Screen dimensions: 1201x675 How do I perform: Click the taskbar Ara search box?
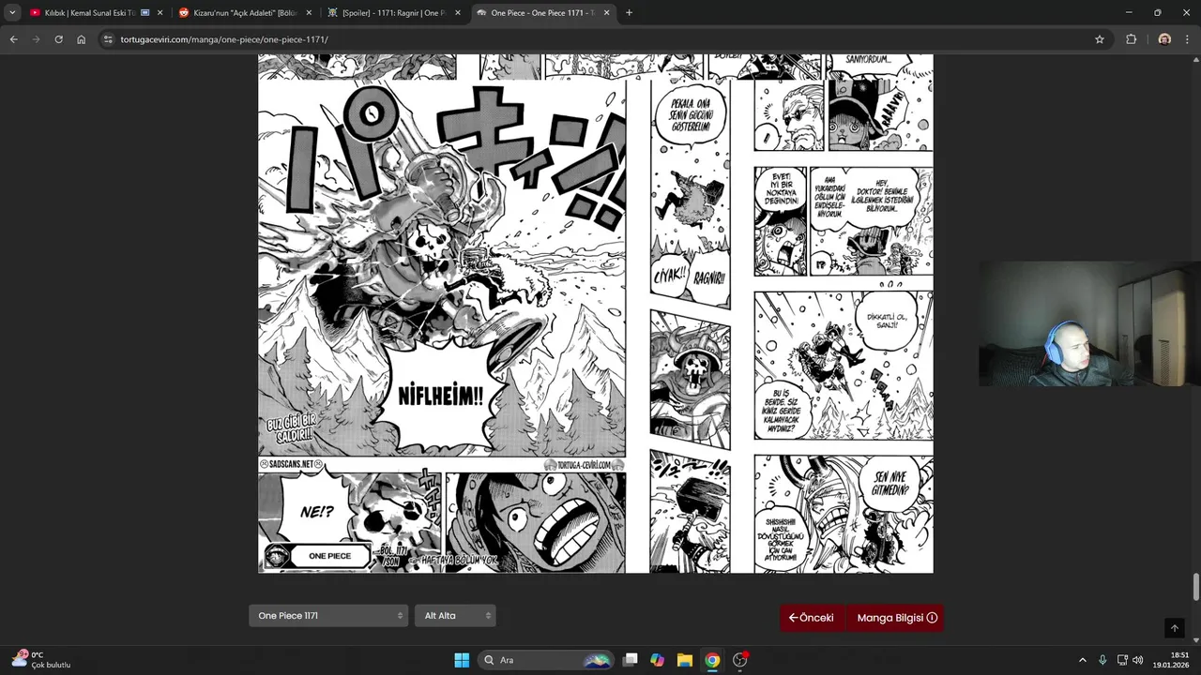pos(546,660)
